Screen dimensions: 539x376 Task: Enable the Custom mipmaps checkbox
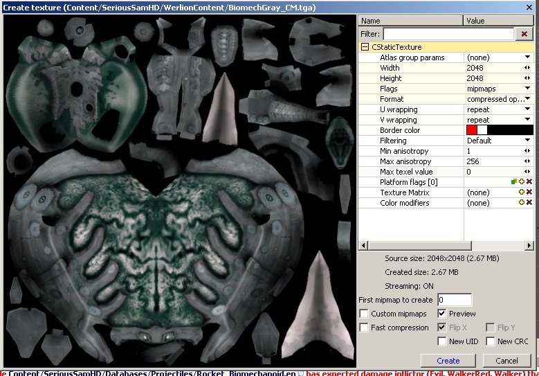[364, 314]
